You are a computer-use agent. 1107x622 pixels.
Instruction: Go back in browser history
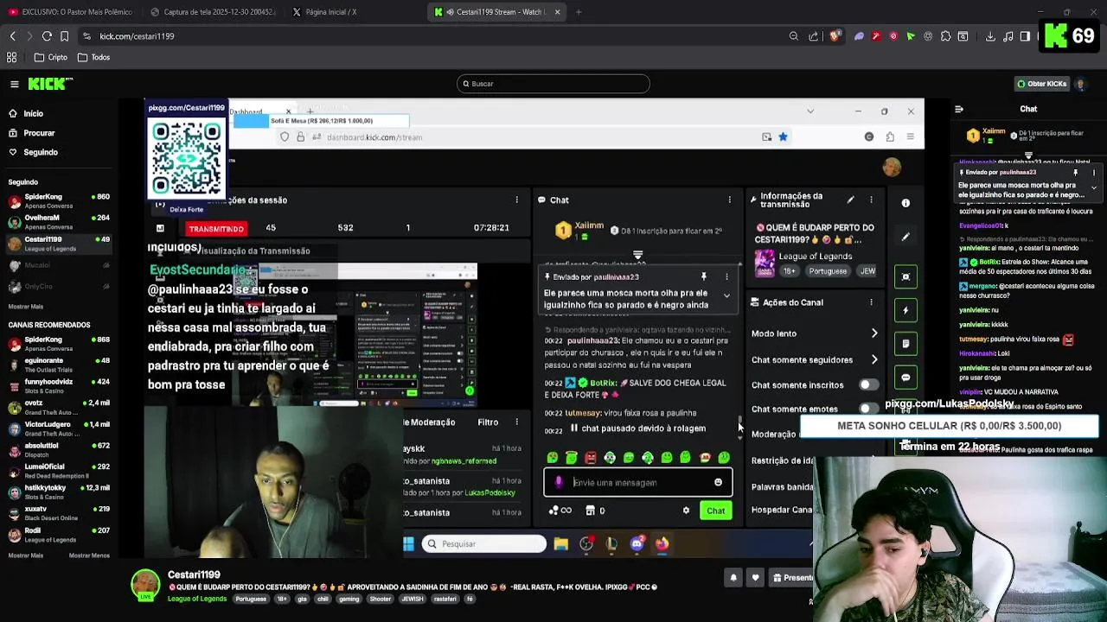pyautogui.click(x=12, y=36)
